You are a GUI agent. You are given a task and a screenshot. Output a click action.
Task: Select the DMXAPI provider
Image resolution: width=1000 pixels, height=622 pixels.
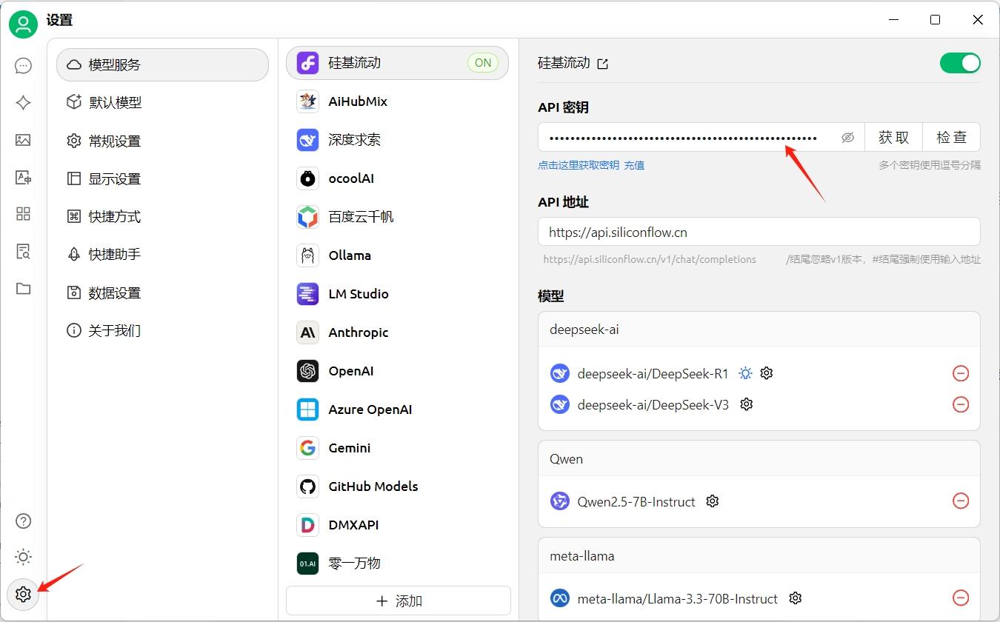click(x=398, y=525)
